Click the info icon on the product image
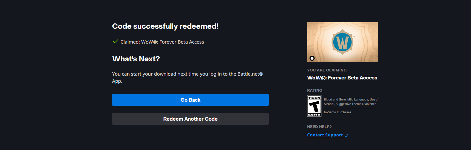The height and width of the screenshot is (150, 471). [x=312, y=58]
